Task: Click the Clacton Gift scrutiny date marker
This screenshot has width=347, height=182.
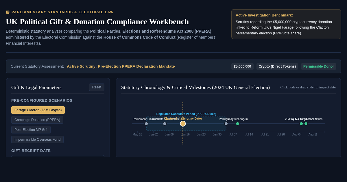Action: point(183,124)
